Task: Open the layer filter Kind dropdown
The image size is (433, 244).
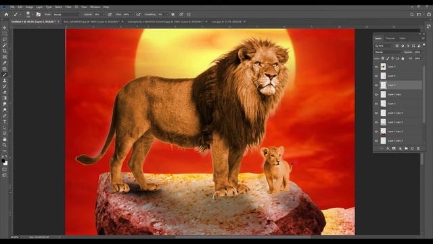Action: [384, 45]
